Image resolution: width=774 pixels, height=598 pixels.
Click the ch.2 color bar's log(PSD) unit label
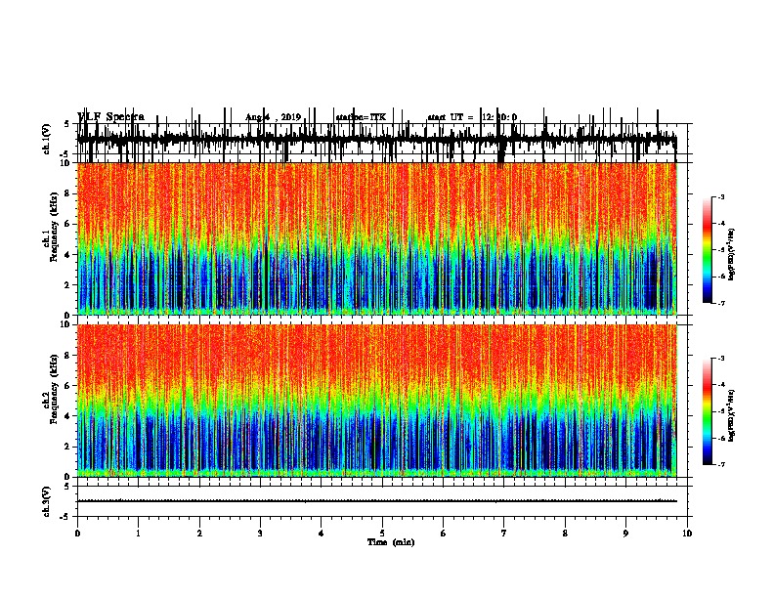[x=732, y=415]
